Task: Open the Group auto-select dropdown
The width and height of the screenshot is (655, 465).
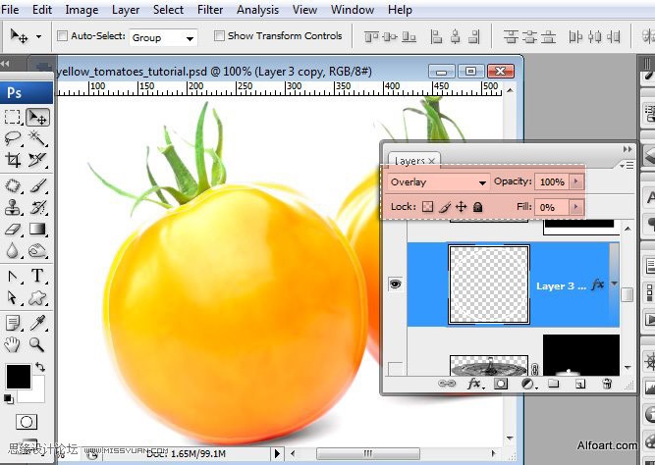Action: (x=163, y=37)
